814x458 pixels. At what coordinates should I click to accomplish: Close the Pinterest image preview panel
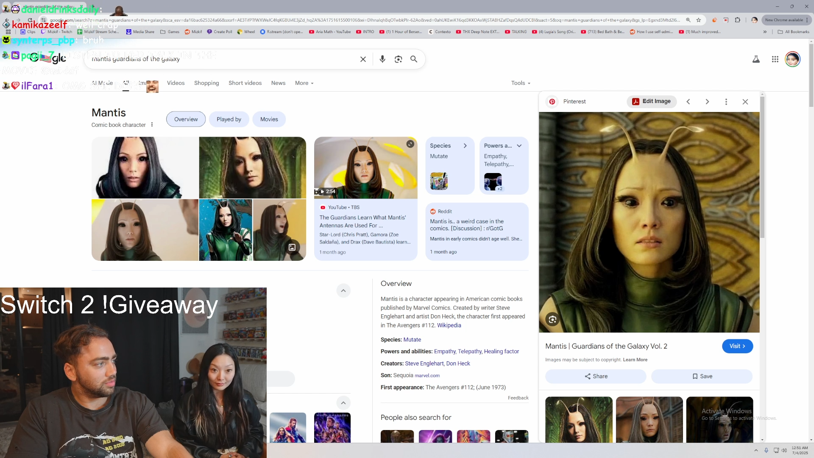tap(745, 102)
